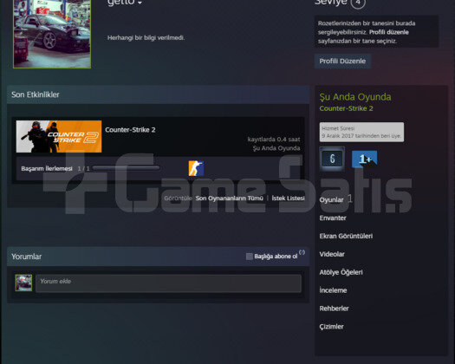
Task: Tick the Başlığa abone ol checkbox
Action: pos(250,257)
